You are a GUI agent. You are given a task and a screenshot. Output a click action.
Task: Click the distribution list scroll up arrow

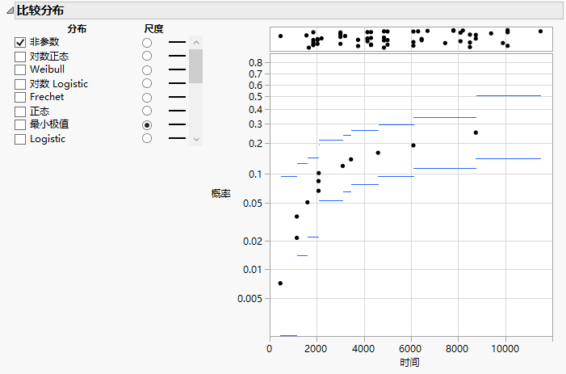pyautogui.click(x=196, y=43)
